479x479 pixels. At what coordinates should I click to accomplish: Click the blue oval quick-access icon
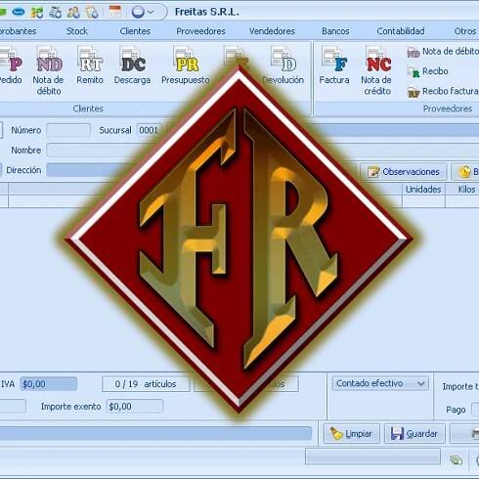point(19,13)
